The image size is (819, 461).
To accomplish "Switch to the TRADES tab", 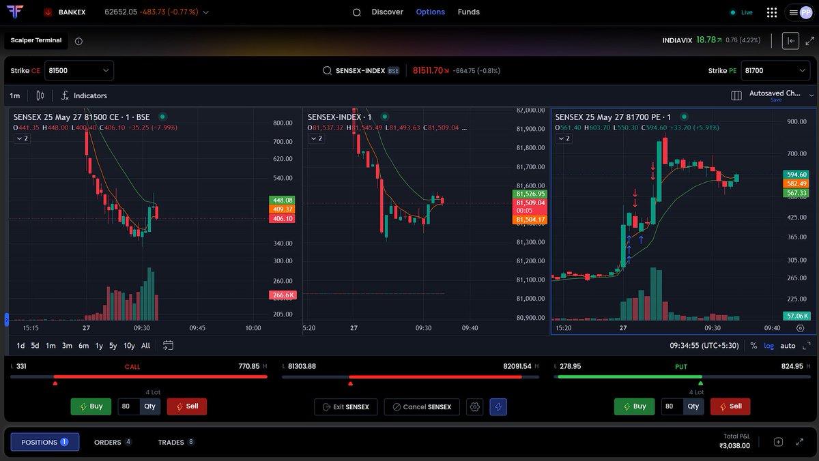I will click(x=177, y=442).
